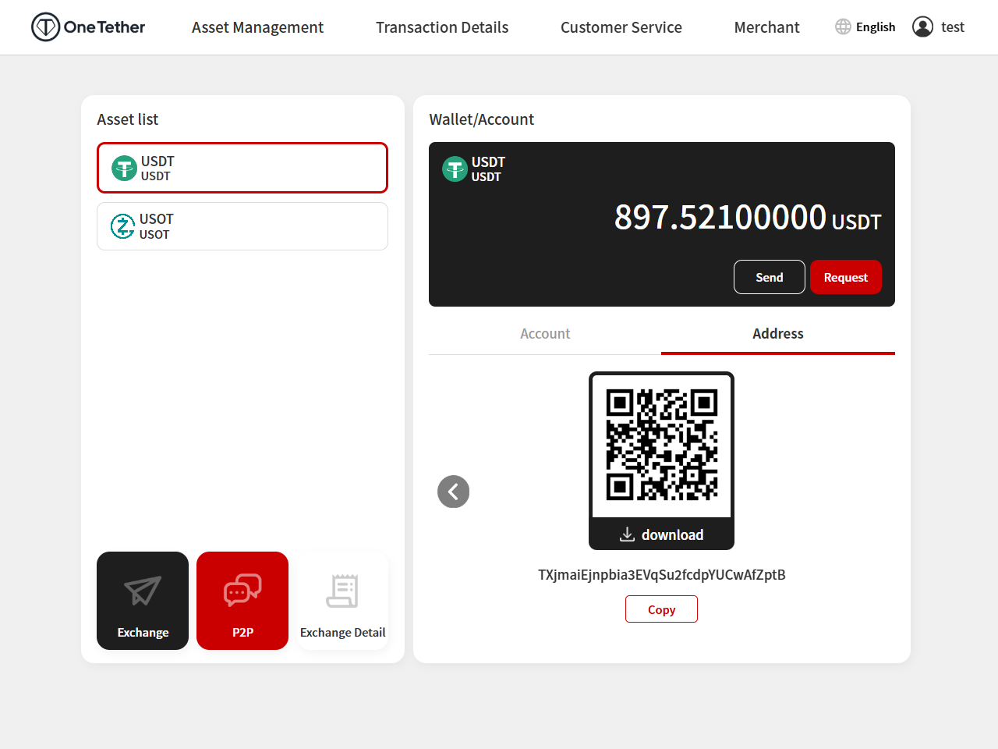The height and width of the screenshot is (749, 998).
Task: Open the P2P chat bubbles tile
Action: pos(242,601)
